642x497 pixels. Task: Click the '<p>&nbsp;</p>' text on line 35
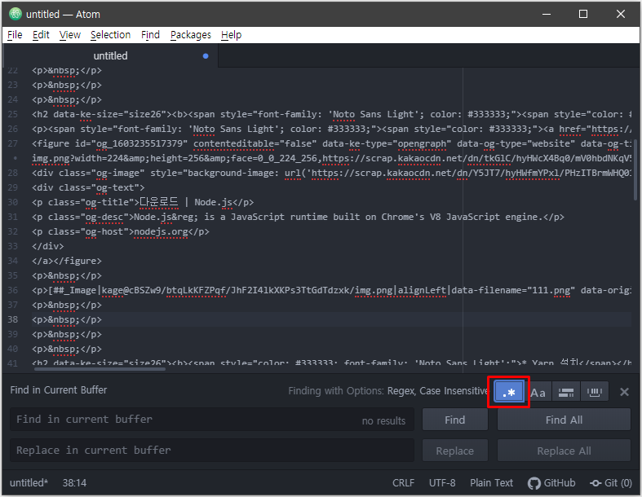tap(67, 275)
